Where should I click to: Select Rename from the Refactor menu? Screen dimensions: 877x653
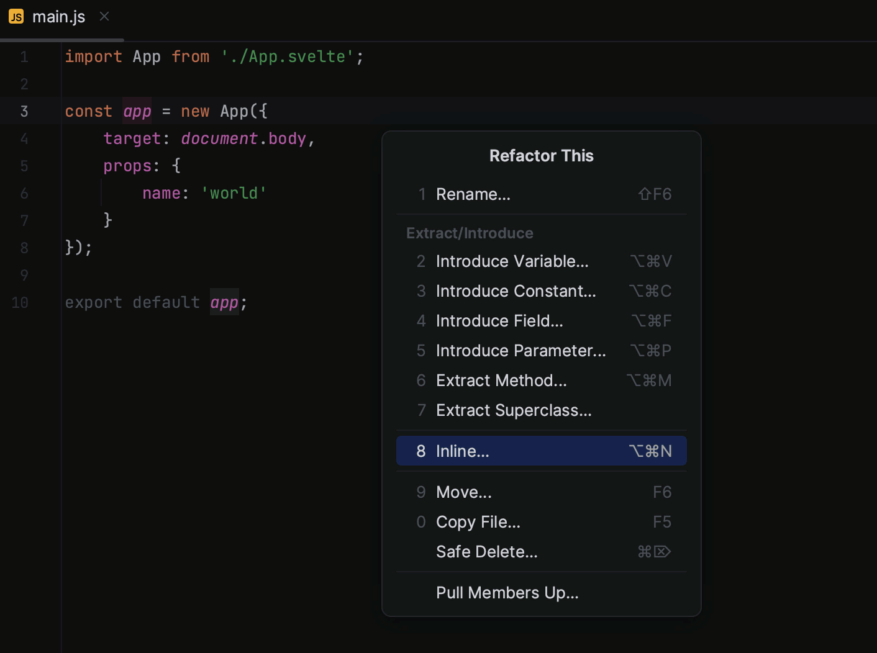tap(473, 194)
